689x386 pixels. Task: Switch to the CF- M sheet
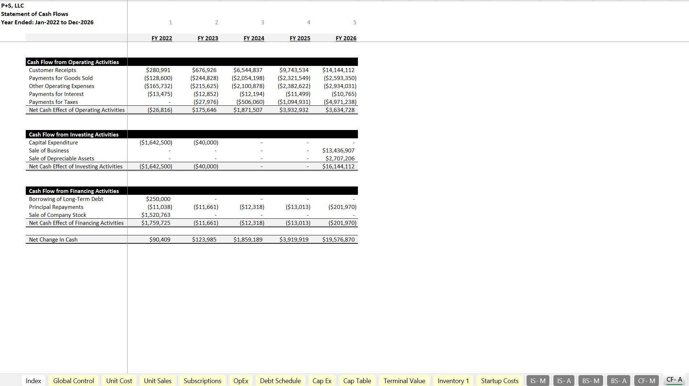click(647, 381)
